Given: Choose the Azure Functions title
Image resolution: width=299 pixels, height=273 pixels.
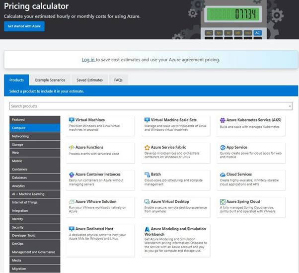Looking at the screenshot, I should coord(89,147).
